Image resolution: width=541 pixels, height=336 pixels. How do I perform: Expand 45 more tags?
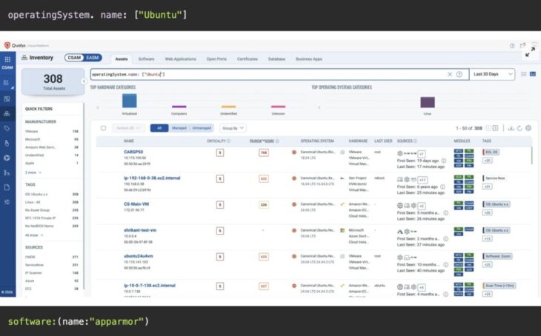click(x=34, y=235)
